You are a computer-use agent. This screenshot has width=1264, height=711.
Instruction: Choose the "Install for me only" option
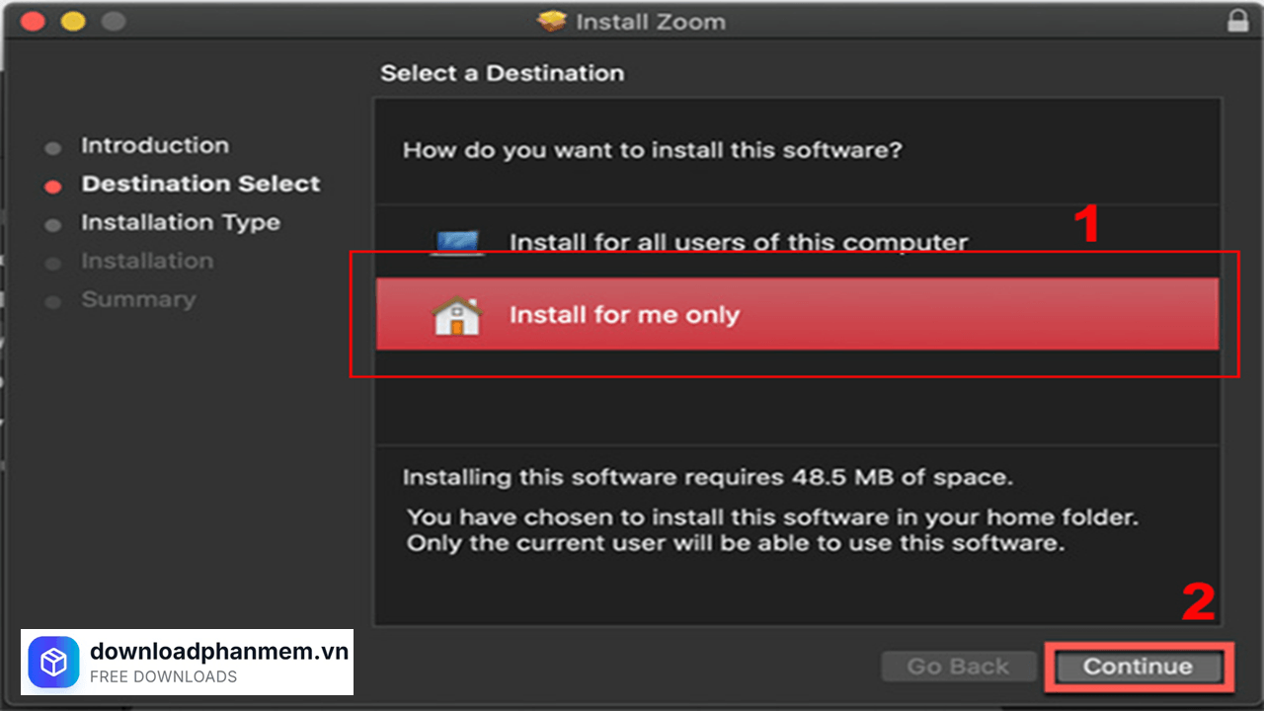[x=624, y=316]
